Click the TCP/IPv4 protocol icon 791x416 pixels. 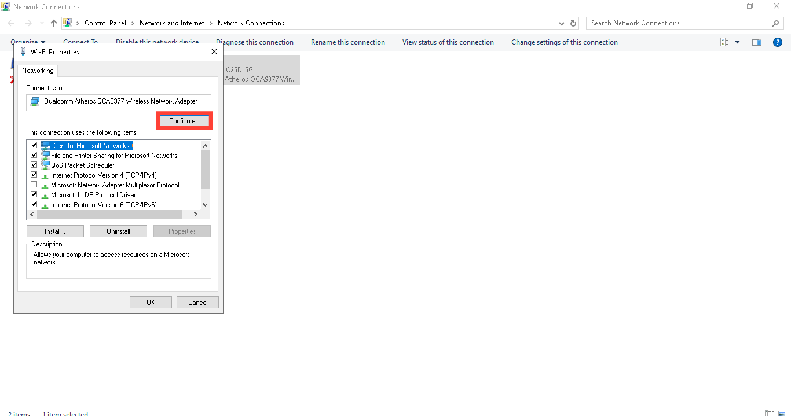point(45,175)
